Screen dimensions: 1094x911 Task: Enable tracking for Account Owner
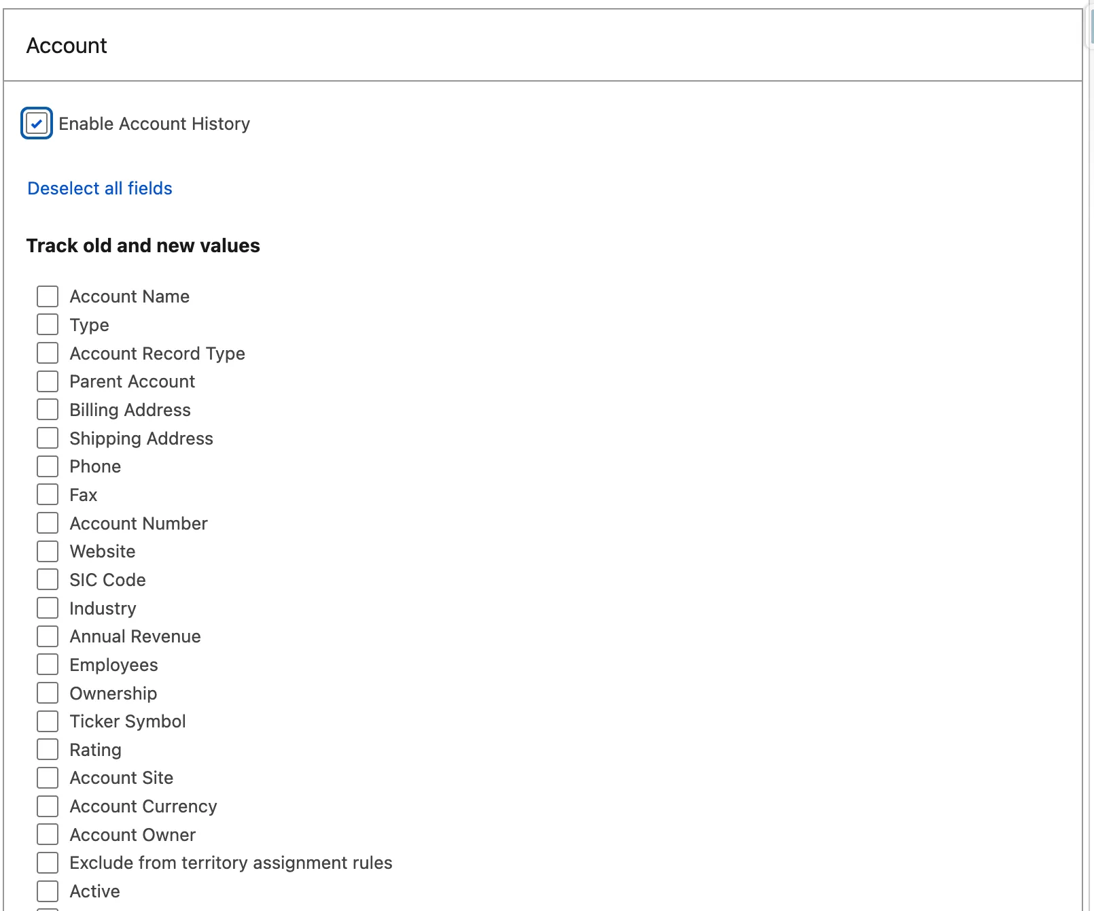(48, 835)
